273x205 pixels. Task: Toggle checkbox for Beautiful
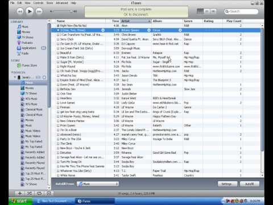58,53
